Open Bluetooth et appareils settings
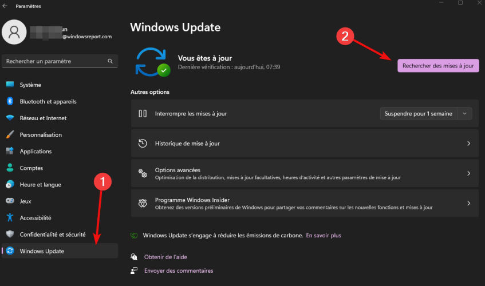The image size is (485, 286). (x=60, y=101)
